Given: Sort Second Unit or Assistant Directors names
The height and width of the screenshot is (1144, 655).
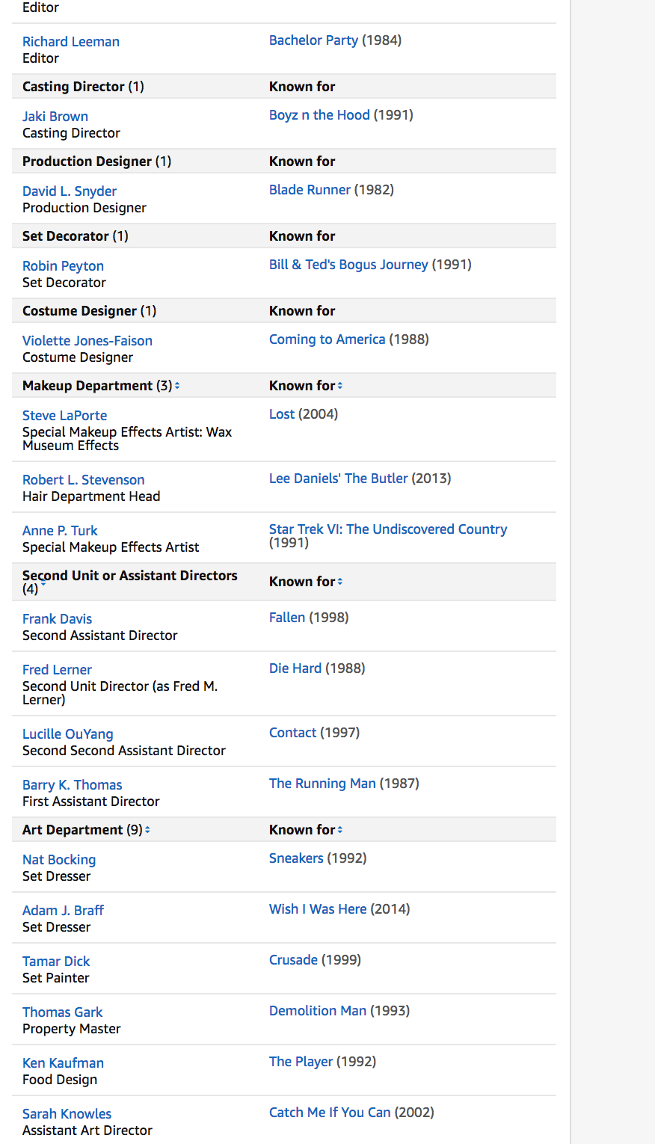Looking at the screenshot, I should (x=43, y=583).
